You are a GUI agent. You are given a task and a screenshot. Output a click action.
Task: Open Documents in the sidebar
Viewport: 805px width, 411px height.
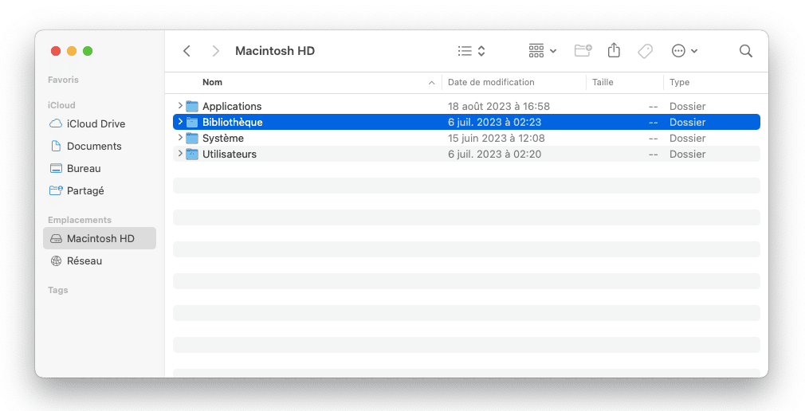coord(100,147)
